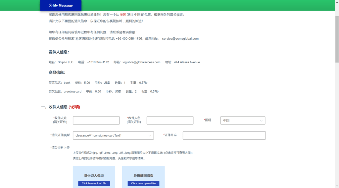Click the My Message circle icon
Screen dimensions: 339x188
(50, 5)
